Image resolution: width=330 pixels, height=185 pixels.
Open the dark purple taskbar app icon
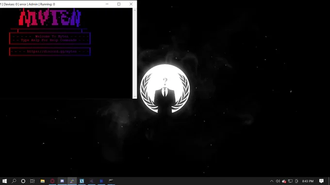pos(91,181)
